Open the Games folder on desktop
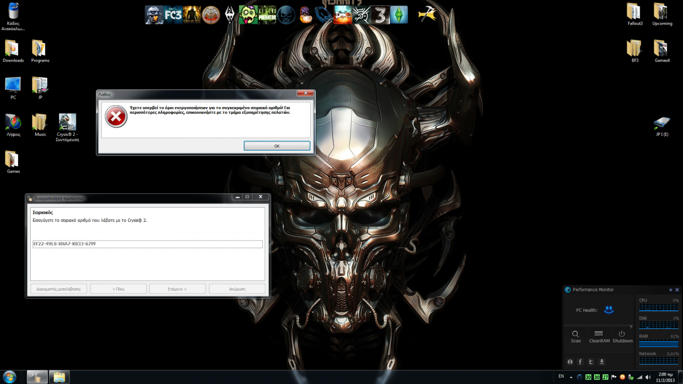The image size is (683, 384). [13, 162]
